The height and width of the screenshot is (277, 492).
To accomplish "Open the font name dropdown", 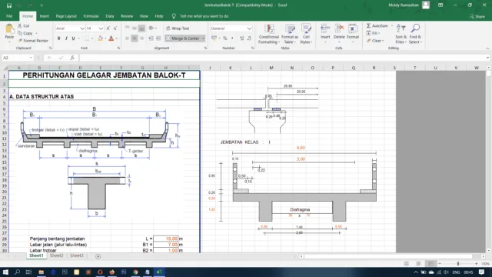I will point(82,28).
